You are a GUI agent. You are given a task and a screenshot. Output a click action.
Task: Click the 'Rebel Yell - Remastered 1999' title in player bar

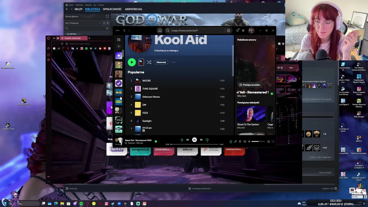(x=138, y=140)
